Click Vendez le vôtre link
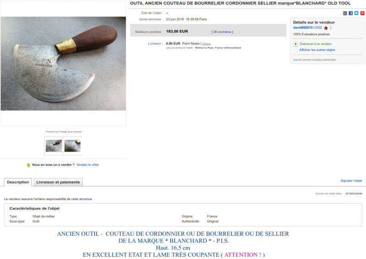Screen dimensions: 366x259 pyautogui.click(x=87, y=164)
